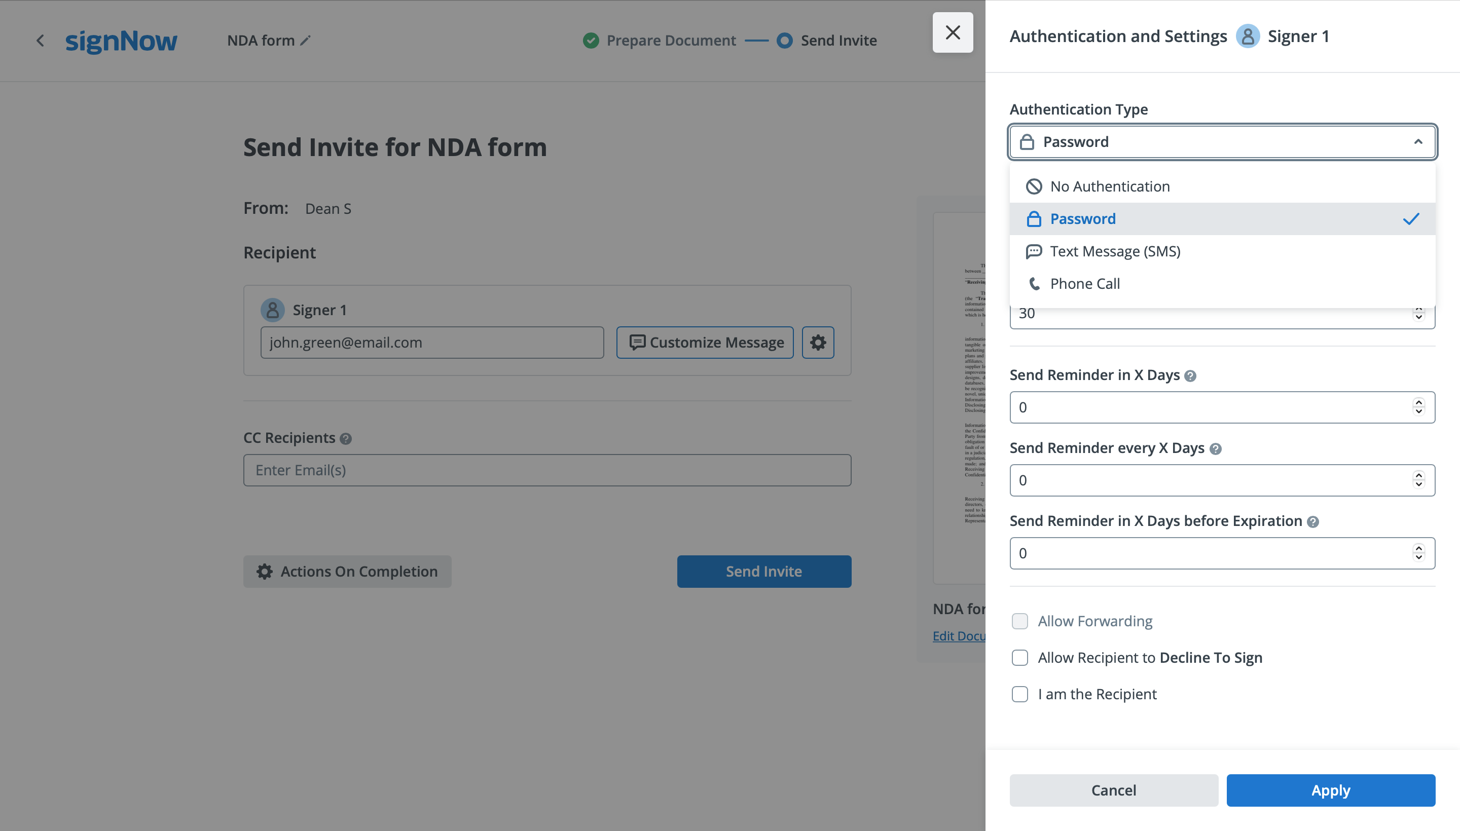Select Phone Call authentication option
The image size is (1460, 831).
[1085, 284]
